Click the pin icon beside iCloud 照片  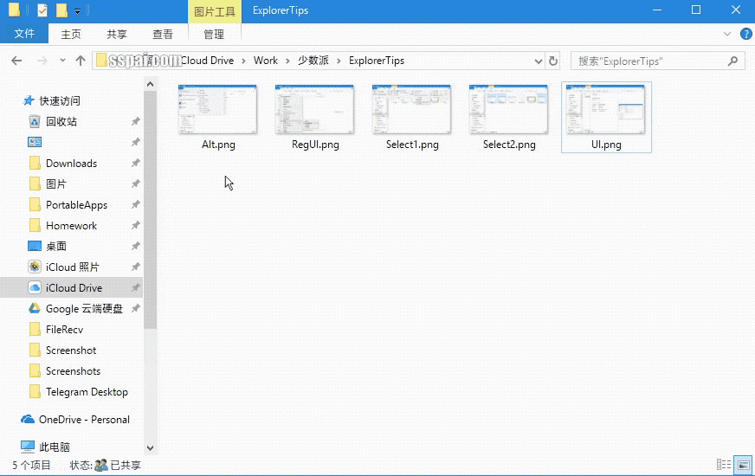(x=136, y=267)
